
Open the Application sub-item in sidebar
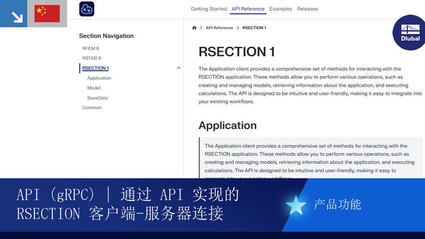pos(99,78)
